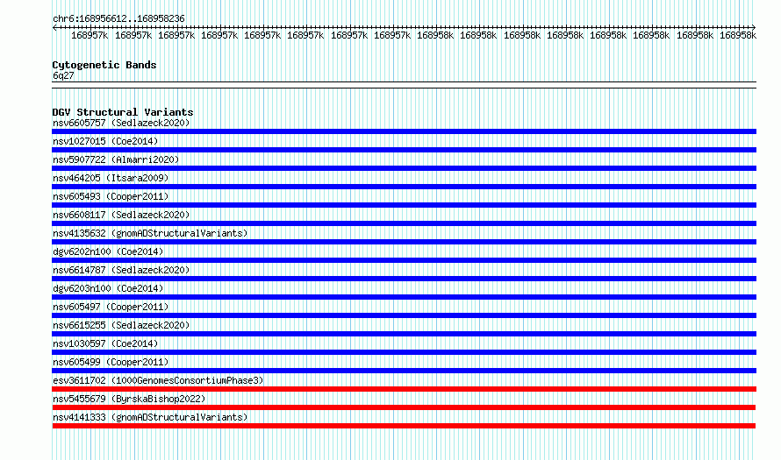Select the blue bar for dgv6202n100
The width and height of the screenshot is (781, 460).
[404, 260]
